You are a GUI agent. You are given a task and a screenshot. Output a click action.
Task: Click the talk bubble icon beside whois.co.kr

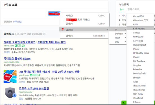tap(23, 45)
